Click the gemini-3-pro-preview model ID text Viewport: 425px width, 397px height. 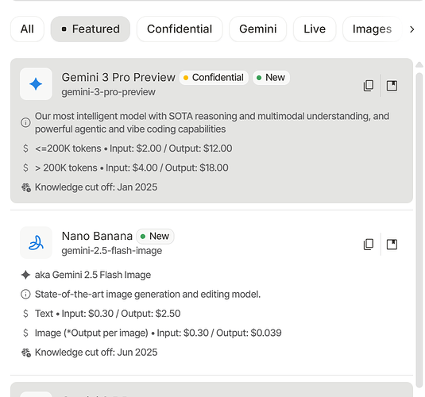point(108,92)
